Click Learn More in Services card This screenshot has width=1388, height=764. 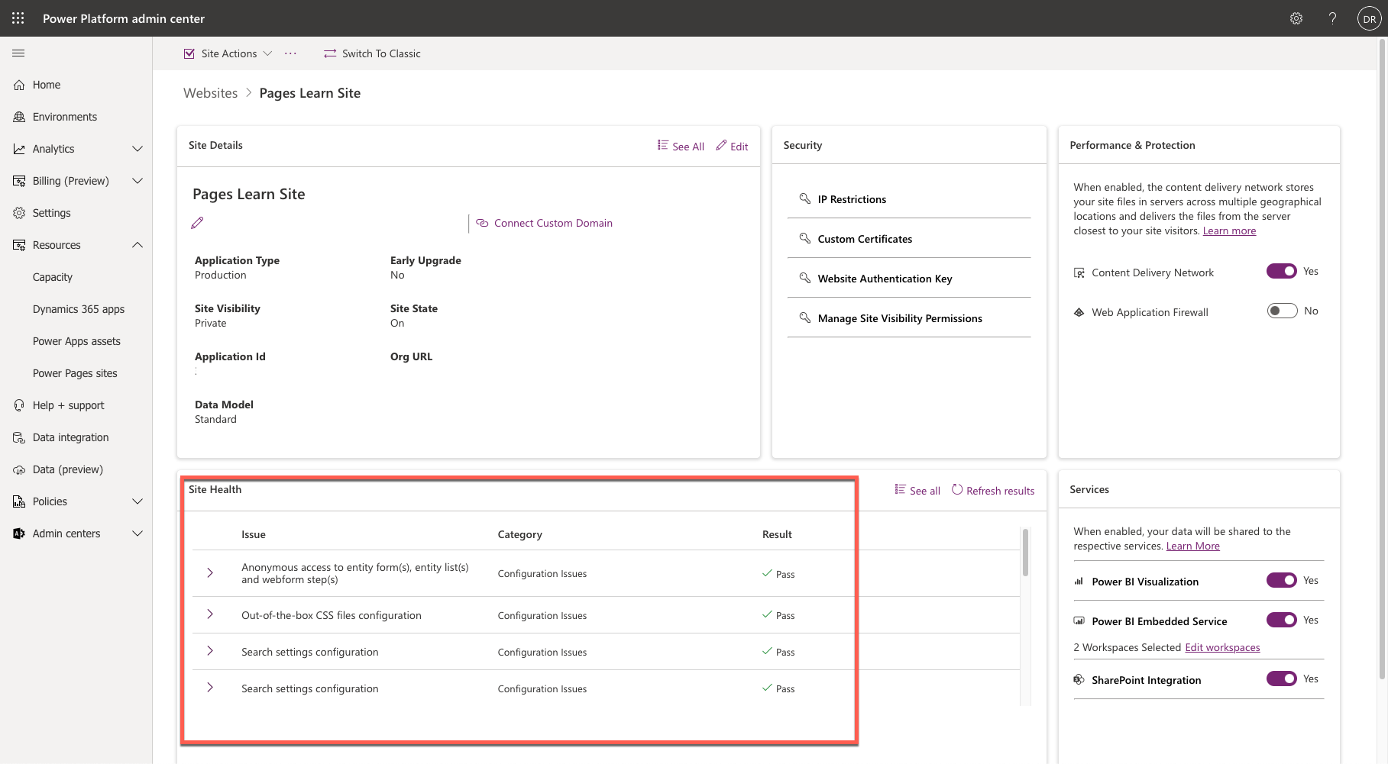[x=1192, y=546]
